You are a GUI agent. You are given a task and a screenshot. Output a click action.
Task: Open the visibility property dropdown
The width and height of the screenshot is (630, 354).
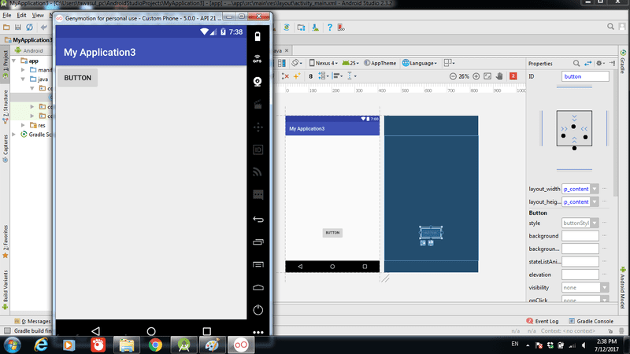604,288
